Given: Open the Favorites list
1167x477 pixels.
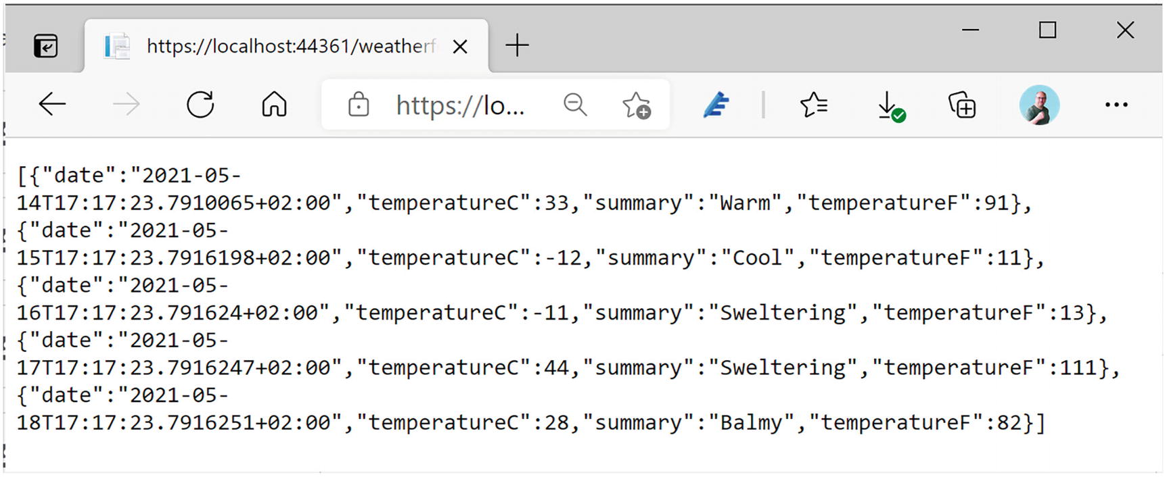Looking at the screenshot, I should pos(813,105).
